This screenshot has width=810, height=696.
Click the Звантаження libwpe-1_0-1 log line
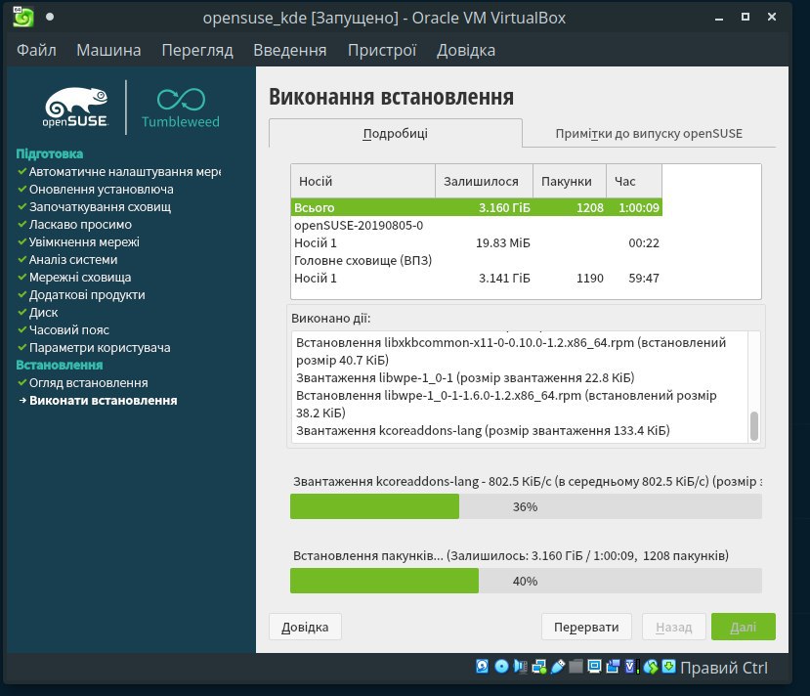pyautogui.click(x=465, y=377)
